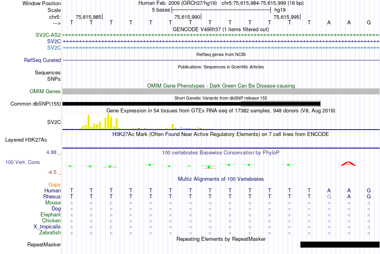This screenshot has height=254, width=380.
Task: Open the H3K27Ac Mark track title
Action: [x=221, y=134]
